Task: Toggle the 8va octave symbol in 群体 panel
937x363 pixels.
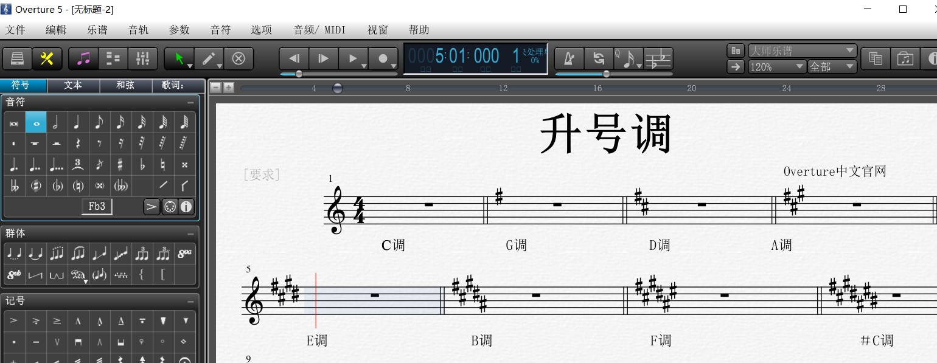Action: point(183,253)
